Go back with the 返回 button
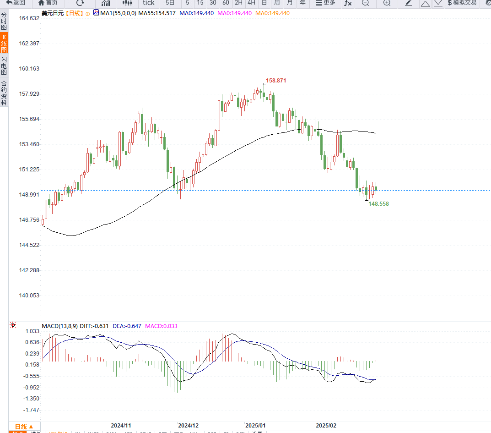 coord(16,3)
